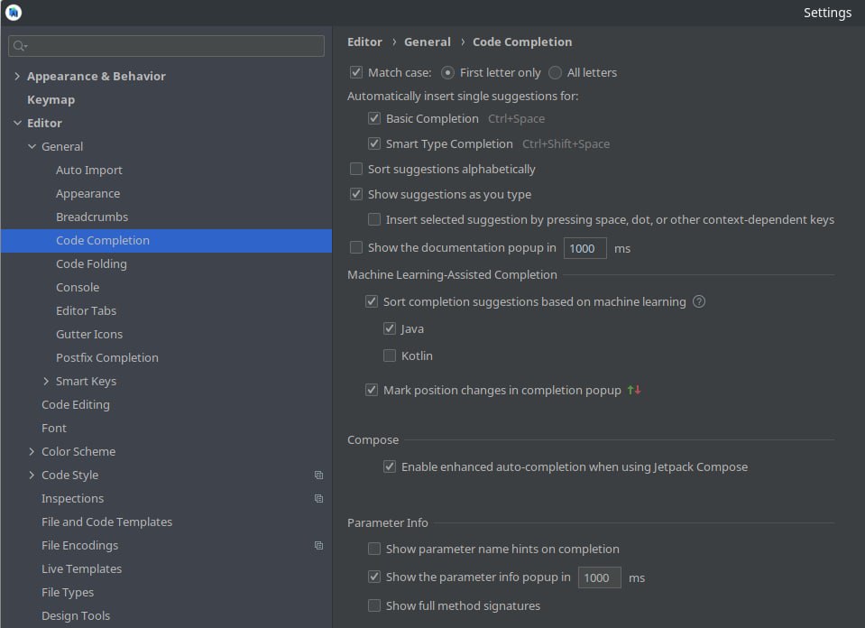
Task: Click the search magnifier icon in settings
Action: [19, 46]
